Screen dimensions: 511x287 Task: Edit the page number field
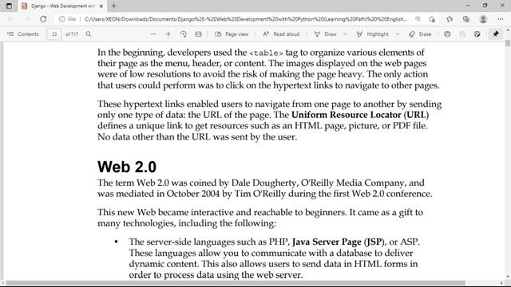[x=54, y=34]
